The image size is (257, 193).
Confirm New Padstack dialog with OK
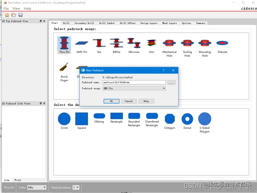[x=111, y=101]
